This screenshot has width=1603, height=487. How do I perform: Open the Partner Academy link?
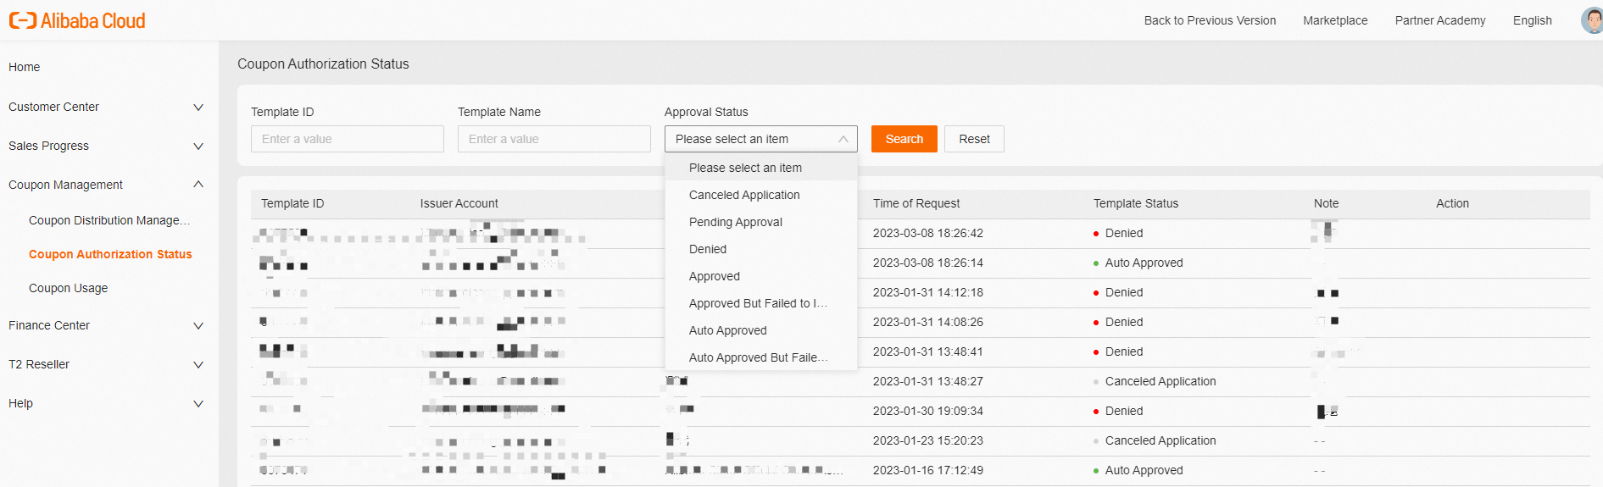click(1440, 20)
